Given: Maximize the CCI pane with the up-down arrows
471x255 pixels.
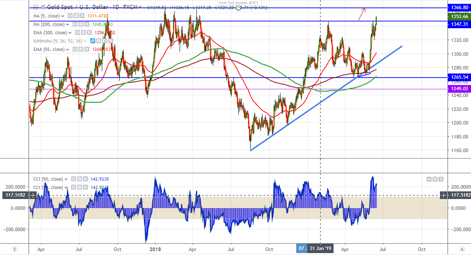Looking at the screenshot, I should pos(441,179).
